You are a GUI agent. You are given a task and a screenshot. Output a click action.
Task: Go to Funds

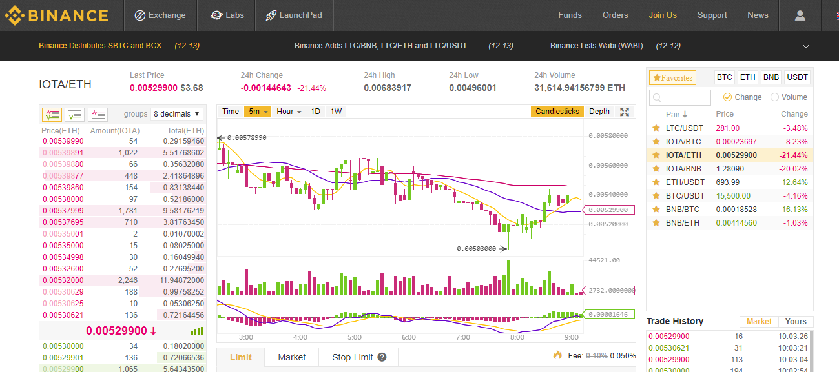570,15
